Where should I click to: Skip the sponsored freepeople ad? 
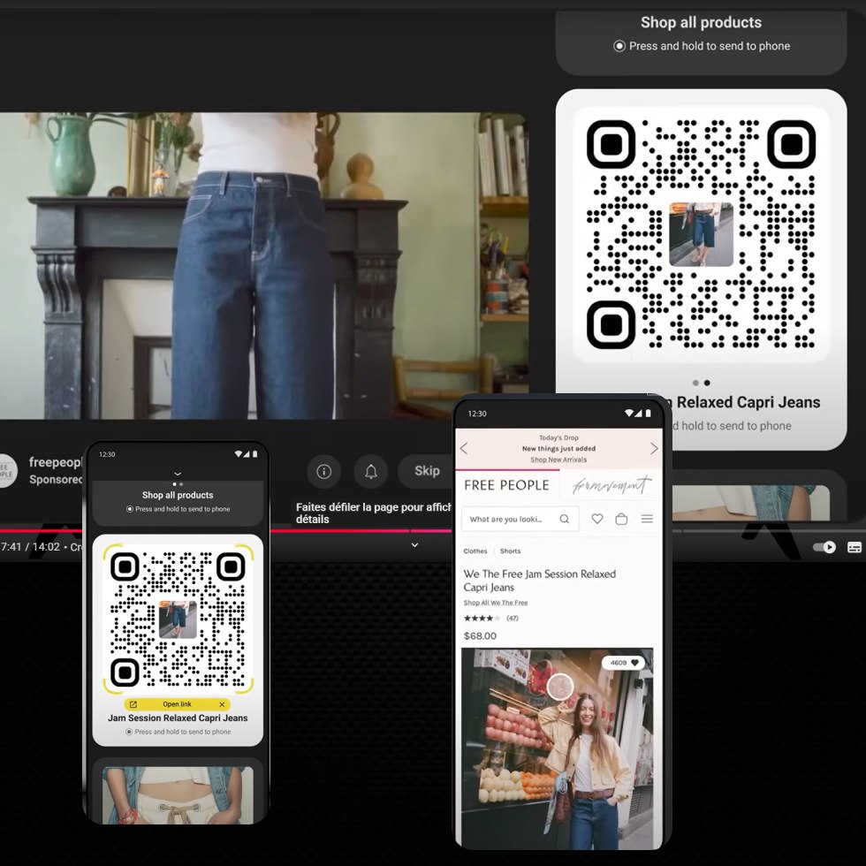click(426, 471)
